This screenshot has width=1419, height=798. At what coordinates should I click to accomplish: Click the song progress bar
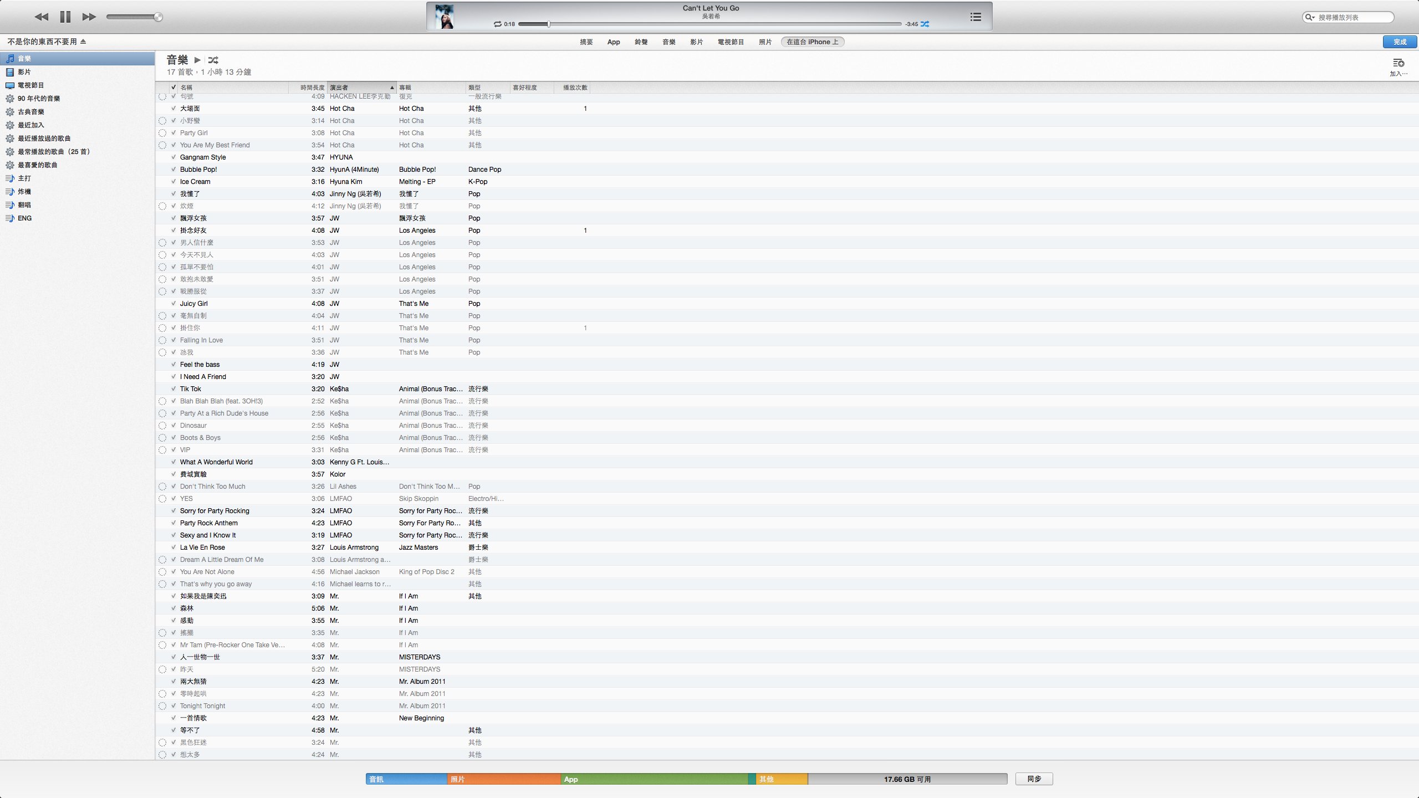709,24
